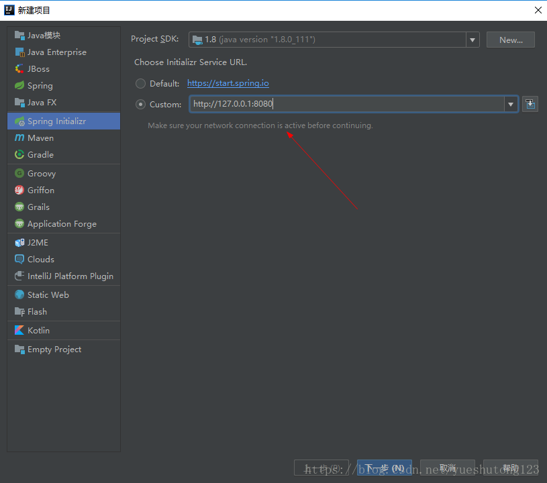Click the Empty Project folder icon
The image size is (547, 483).
(x=19, y=349)
